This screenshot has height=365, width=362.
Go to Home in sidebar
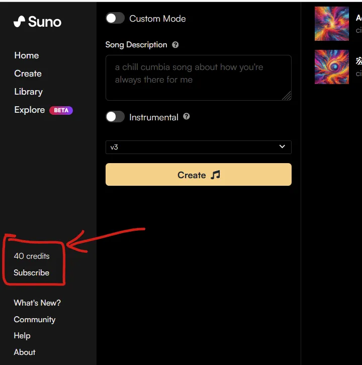pos(27,55)
